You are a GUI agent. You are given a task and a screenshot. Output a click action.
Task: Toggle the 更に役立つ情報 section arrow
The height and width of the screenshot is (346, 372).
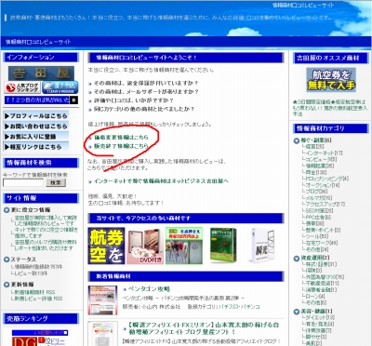[7, 210]
